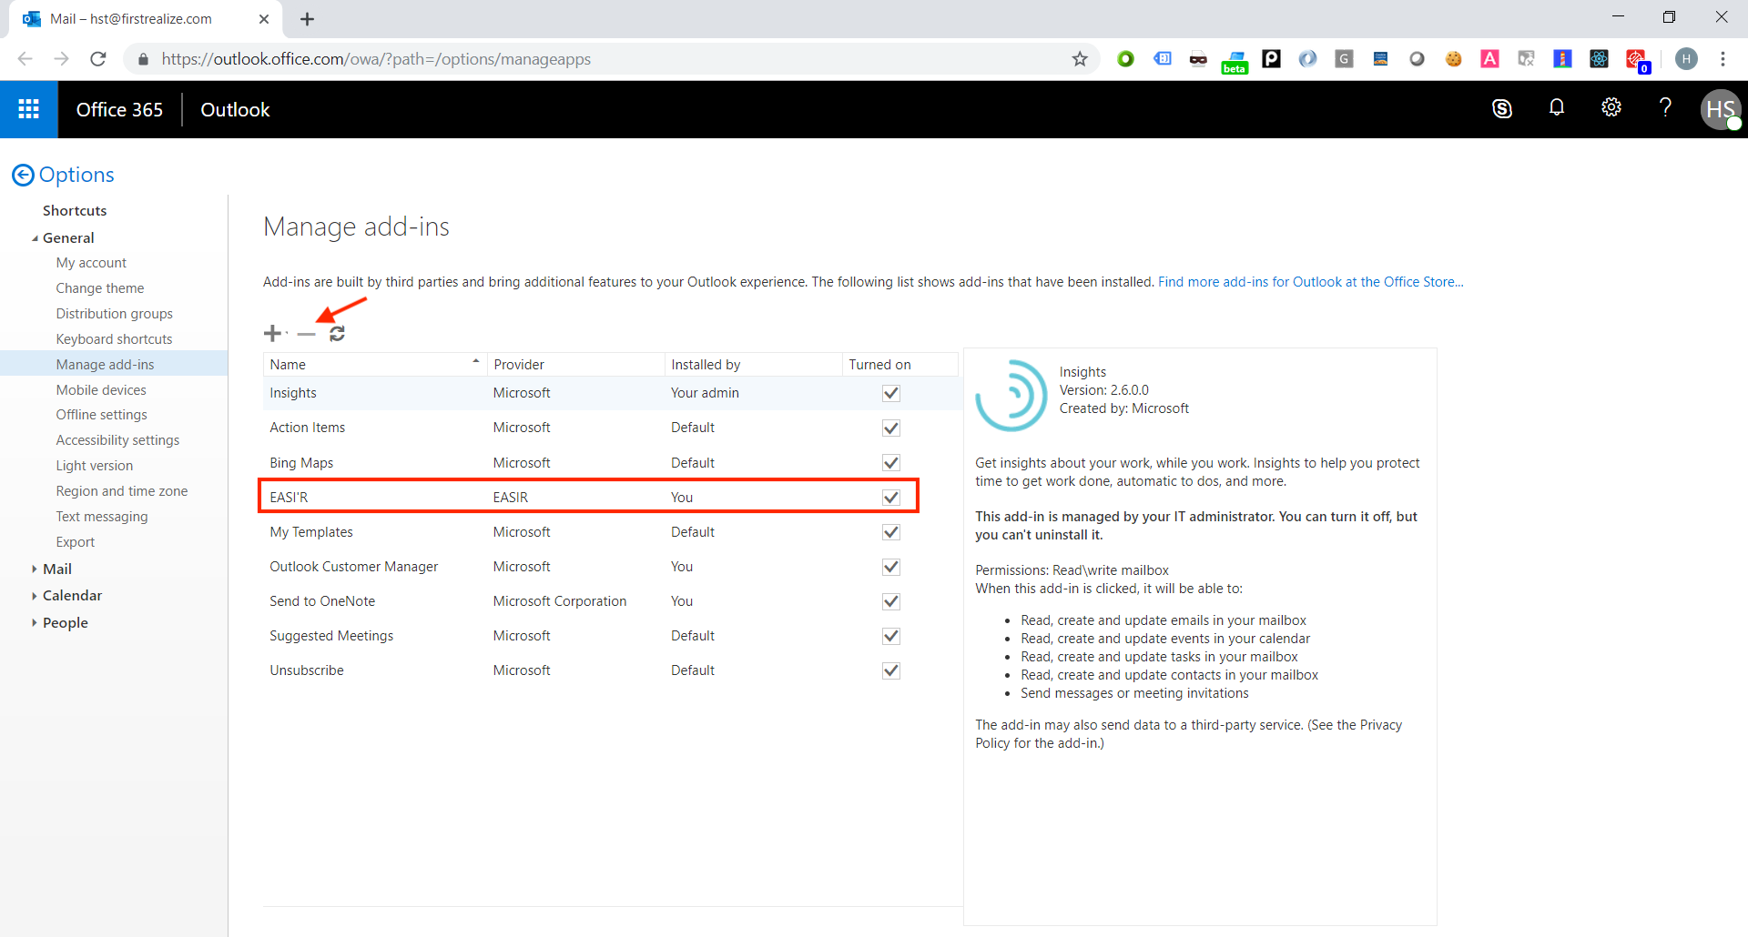
Task: Open Accessibility settings
Action: [117, 440]
